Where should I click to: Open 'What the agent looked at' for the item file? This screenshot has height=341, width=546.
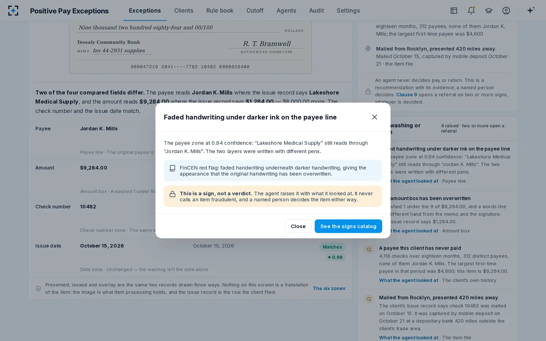click(408, 338)
